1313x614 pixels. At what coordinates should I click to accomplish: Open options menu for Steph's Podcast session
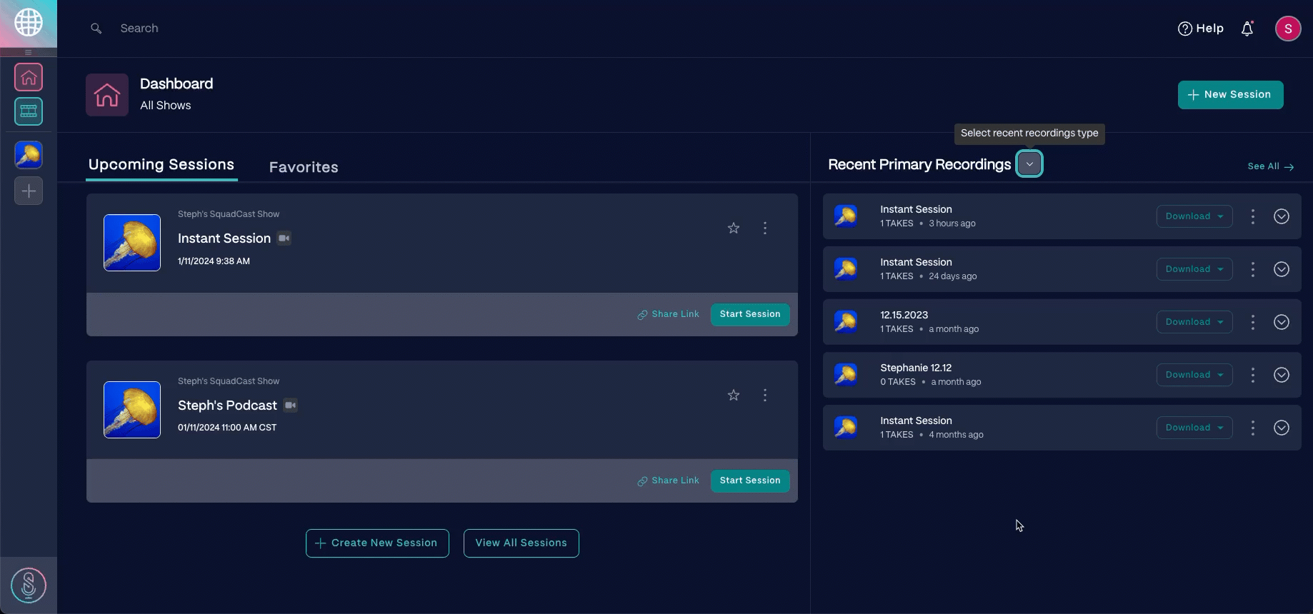(x=764, y=395)
